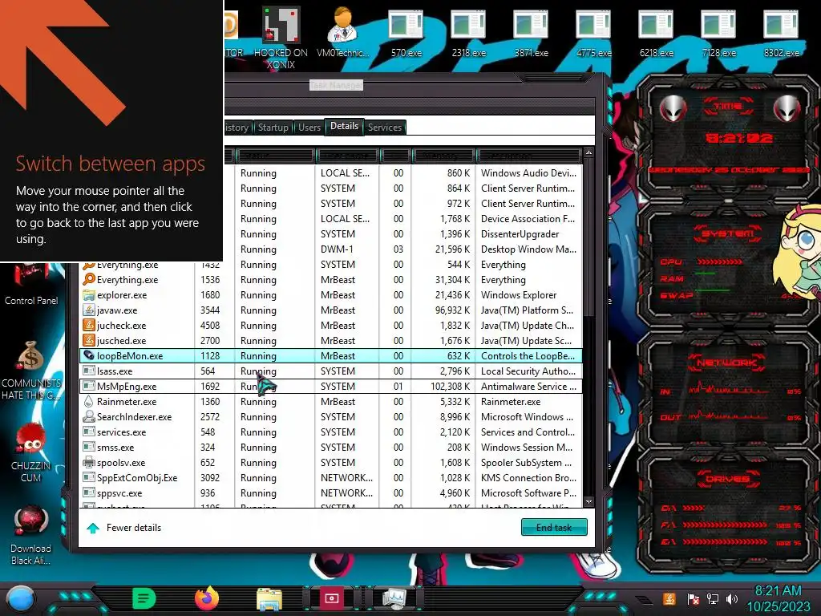Select the Download Black Ali desktop icon
Screen dimensions: 821x616
31,535
